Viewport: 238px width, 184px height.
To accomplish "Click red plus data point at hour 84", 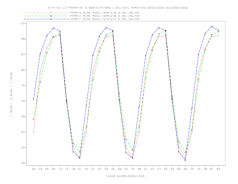I will pyautogui.click(x=218, y=35).
